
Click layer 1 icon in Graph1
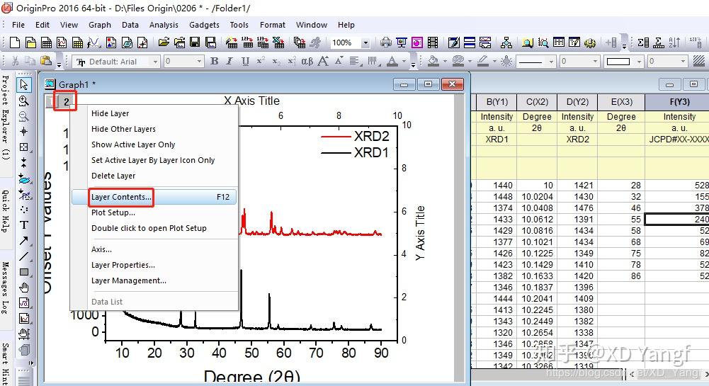pos(51,102)
